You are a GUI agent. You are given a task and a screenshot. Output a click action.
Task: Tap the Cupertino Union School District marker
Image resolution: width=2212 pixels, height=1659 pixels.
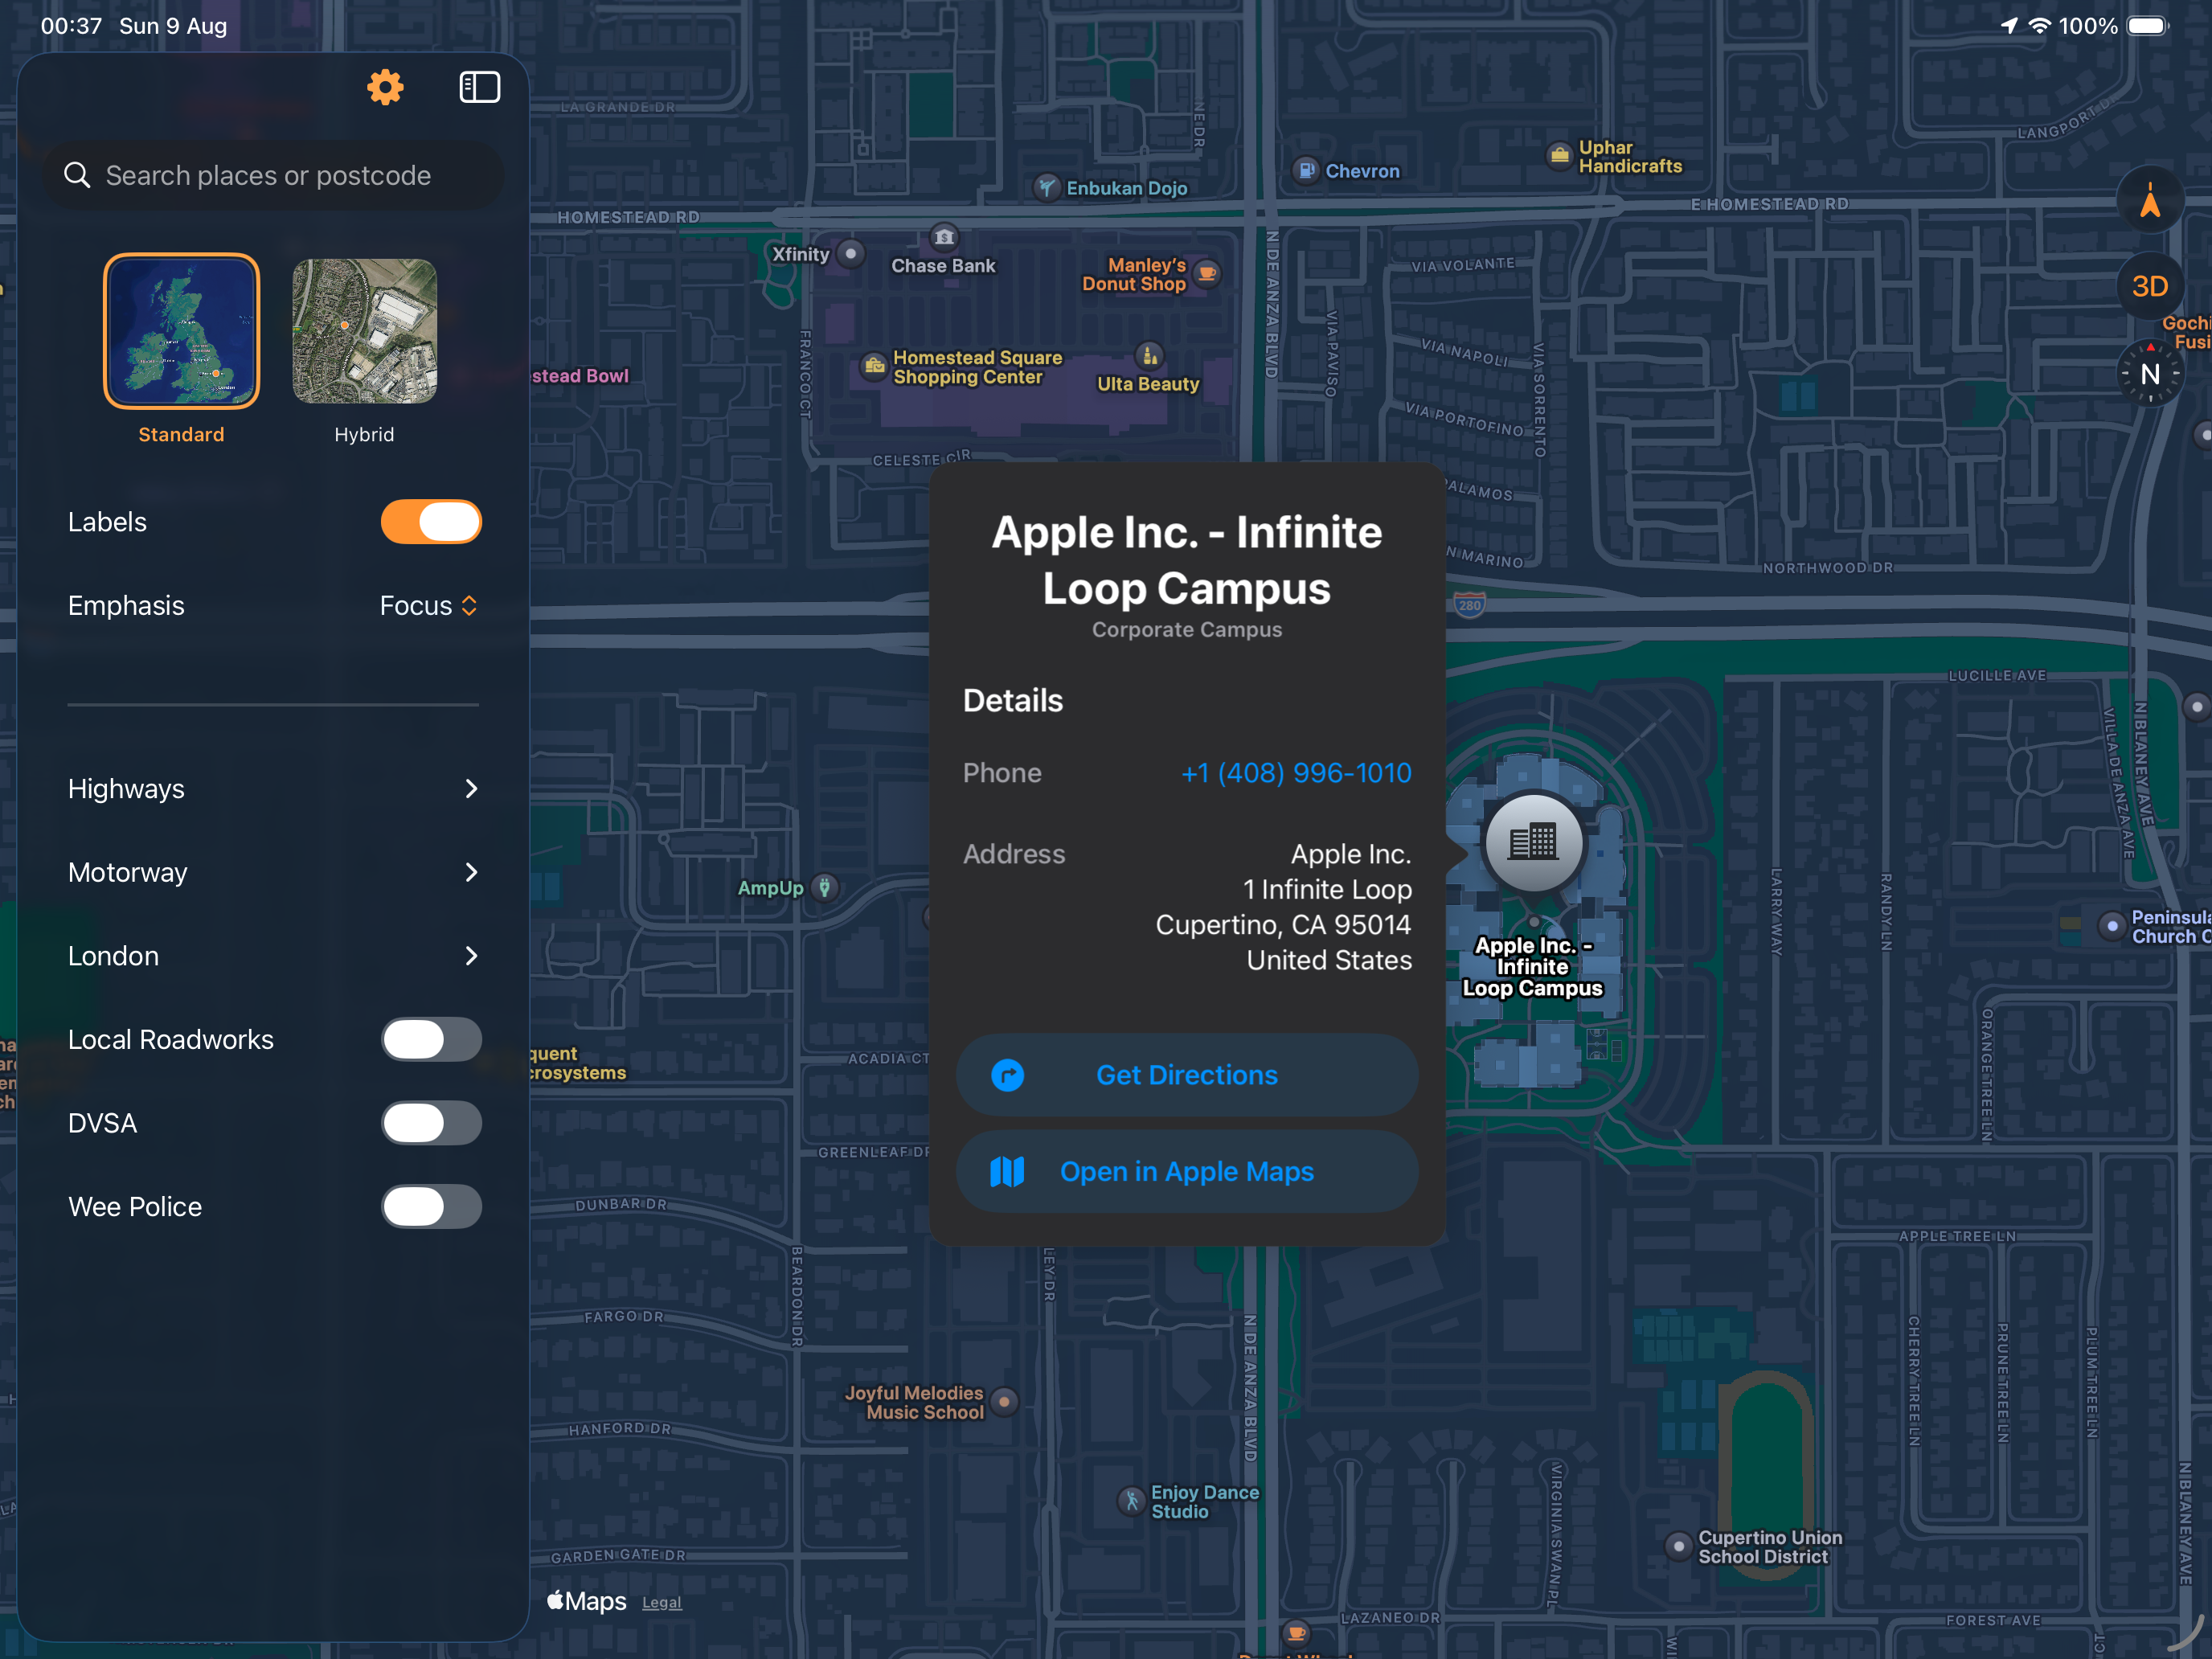(x=1679, y=1546)
